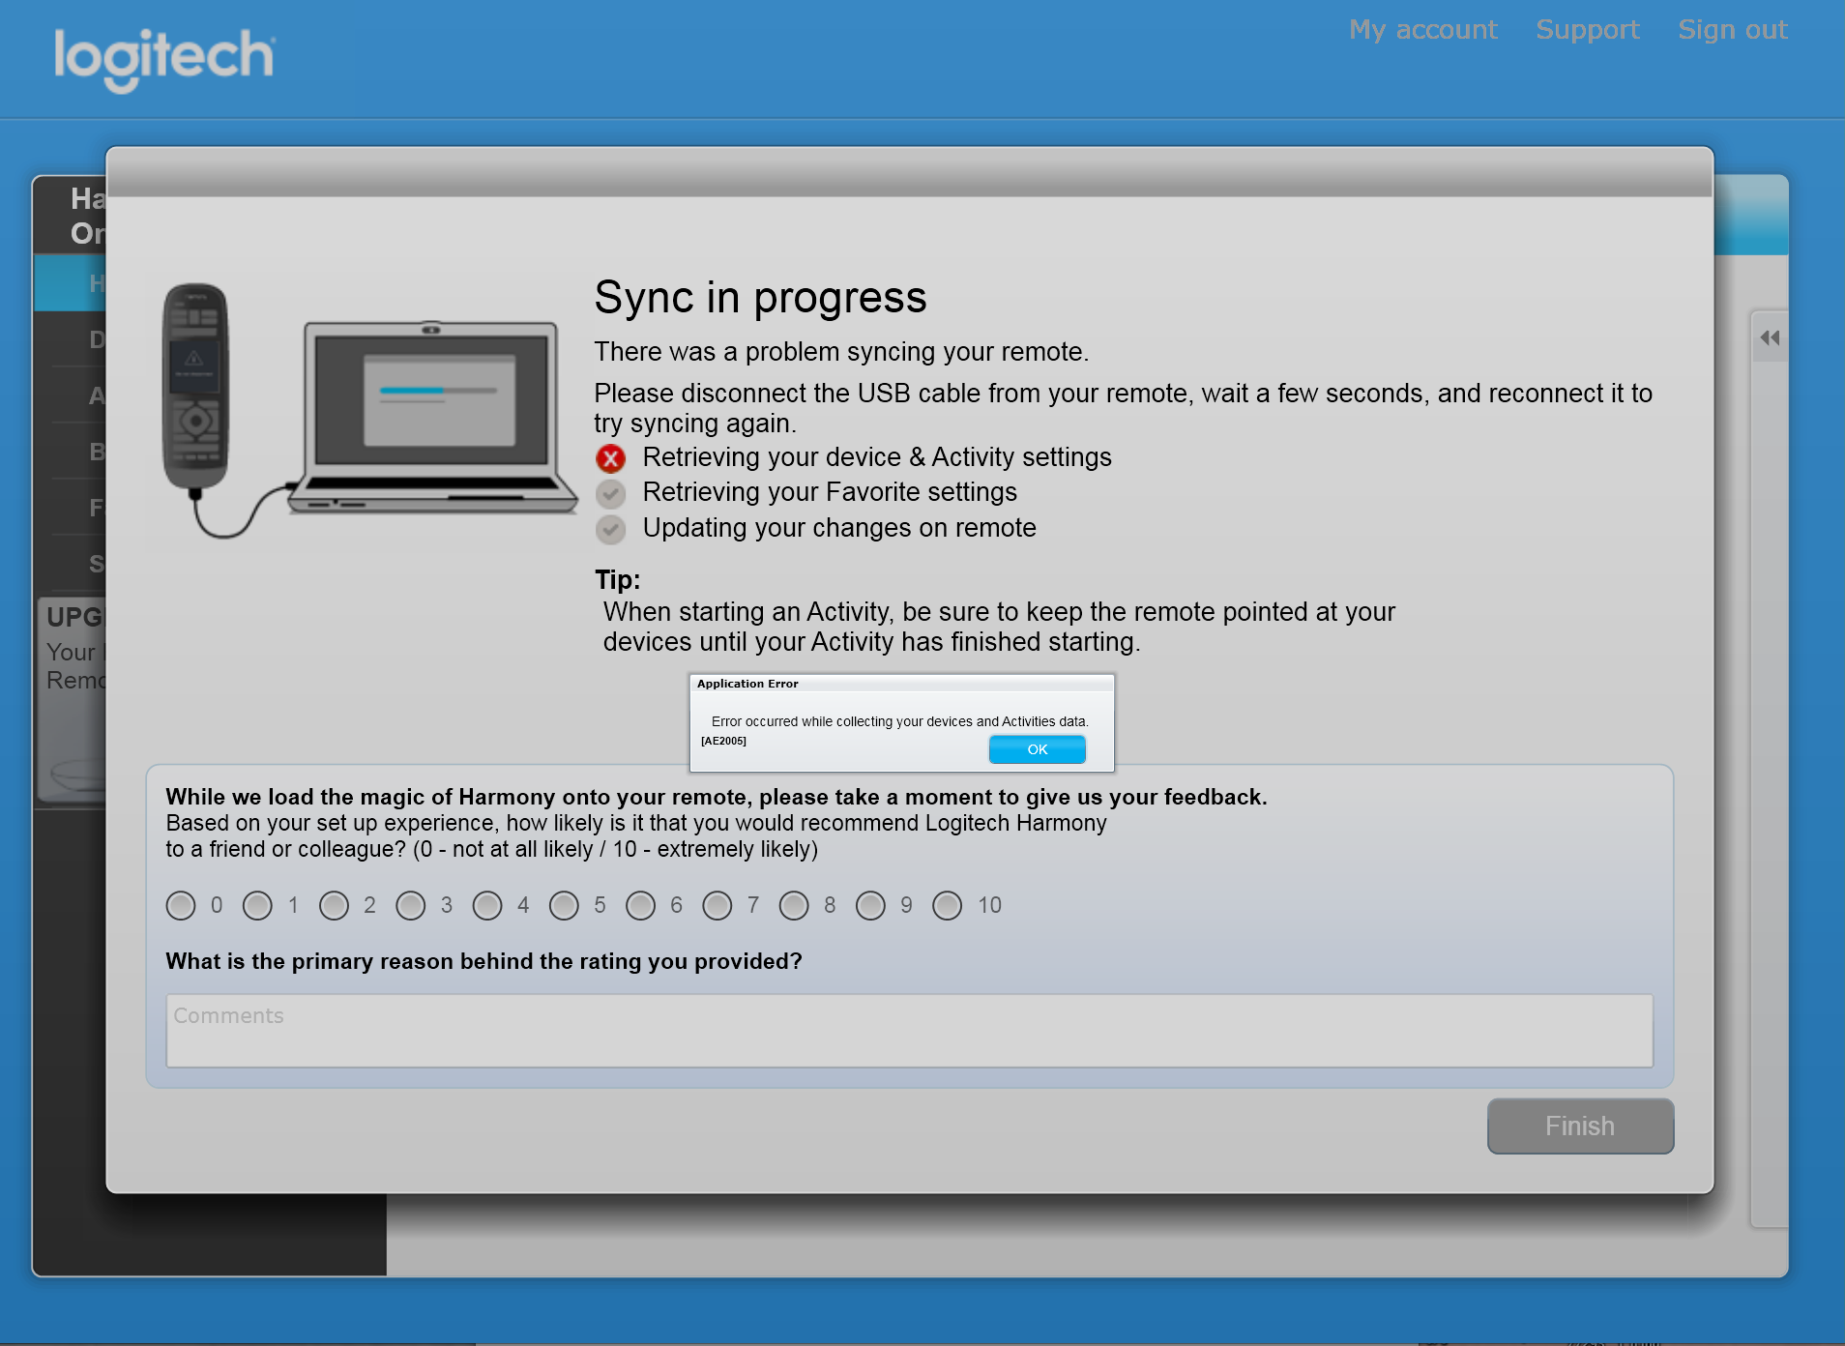Click the Updating changes on remote checkmark icon
Viewport: 1845px width, 1346px height.
(610, 529)
